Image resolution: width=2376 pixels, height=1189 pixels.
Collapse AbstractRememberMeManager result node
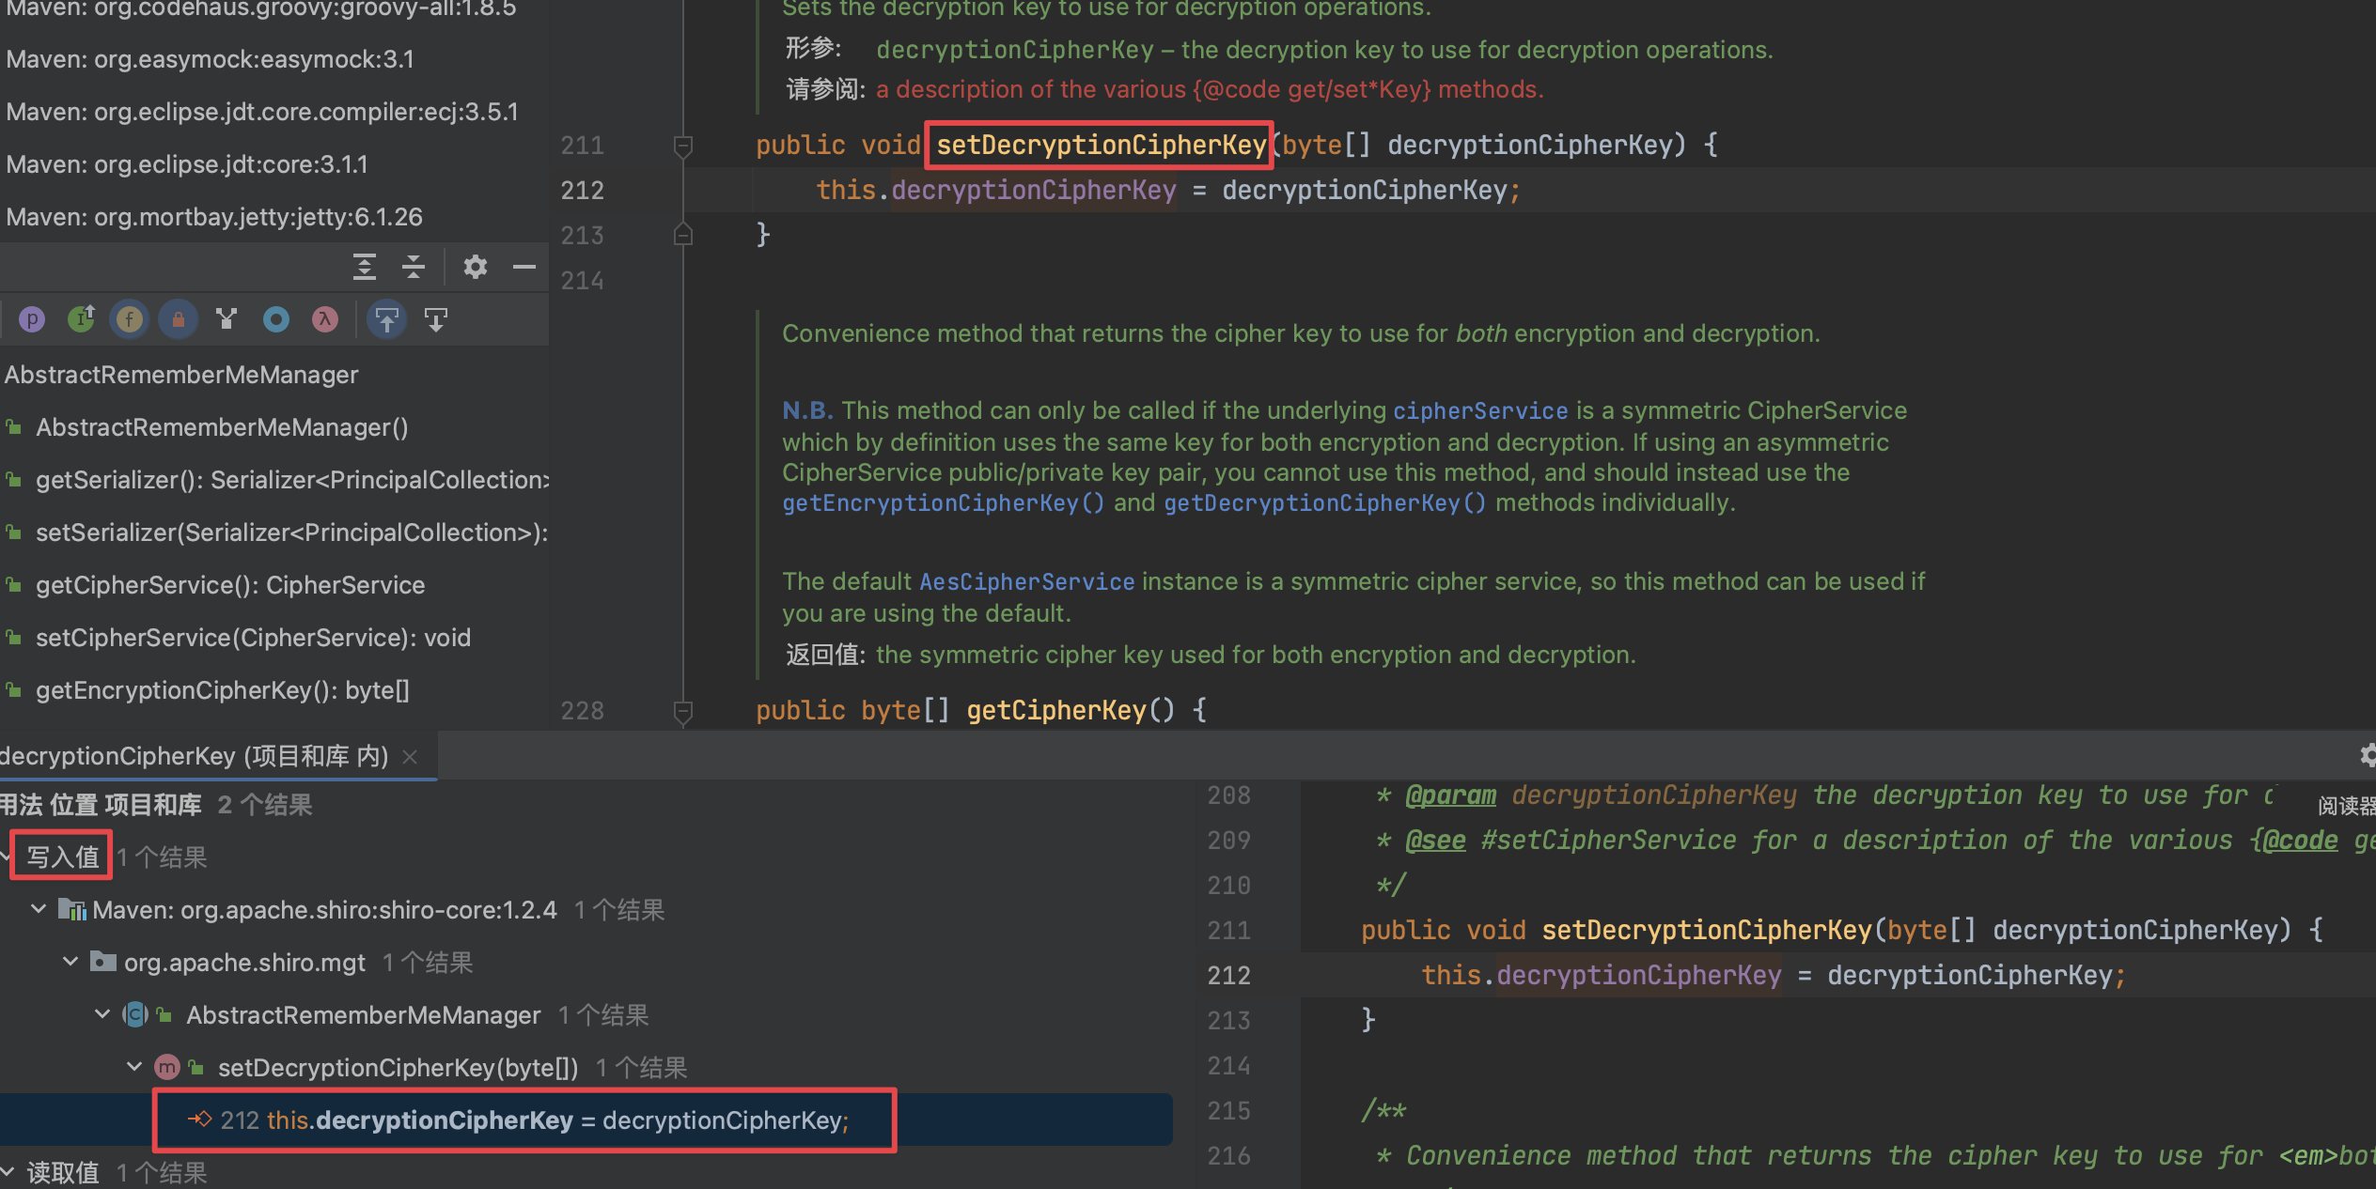pyautogui.click(x=102, y=1014)
